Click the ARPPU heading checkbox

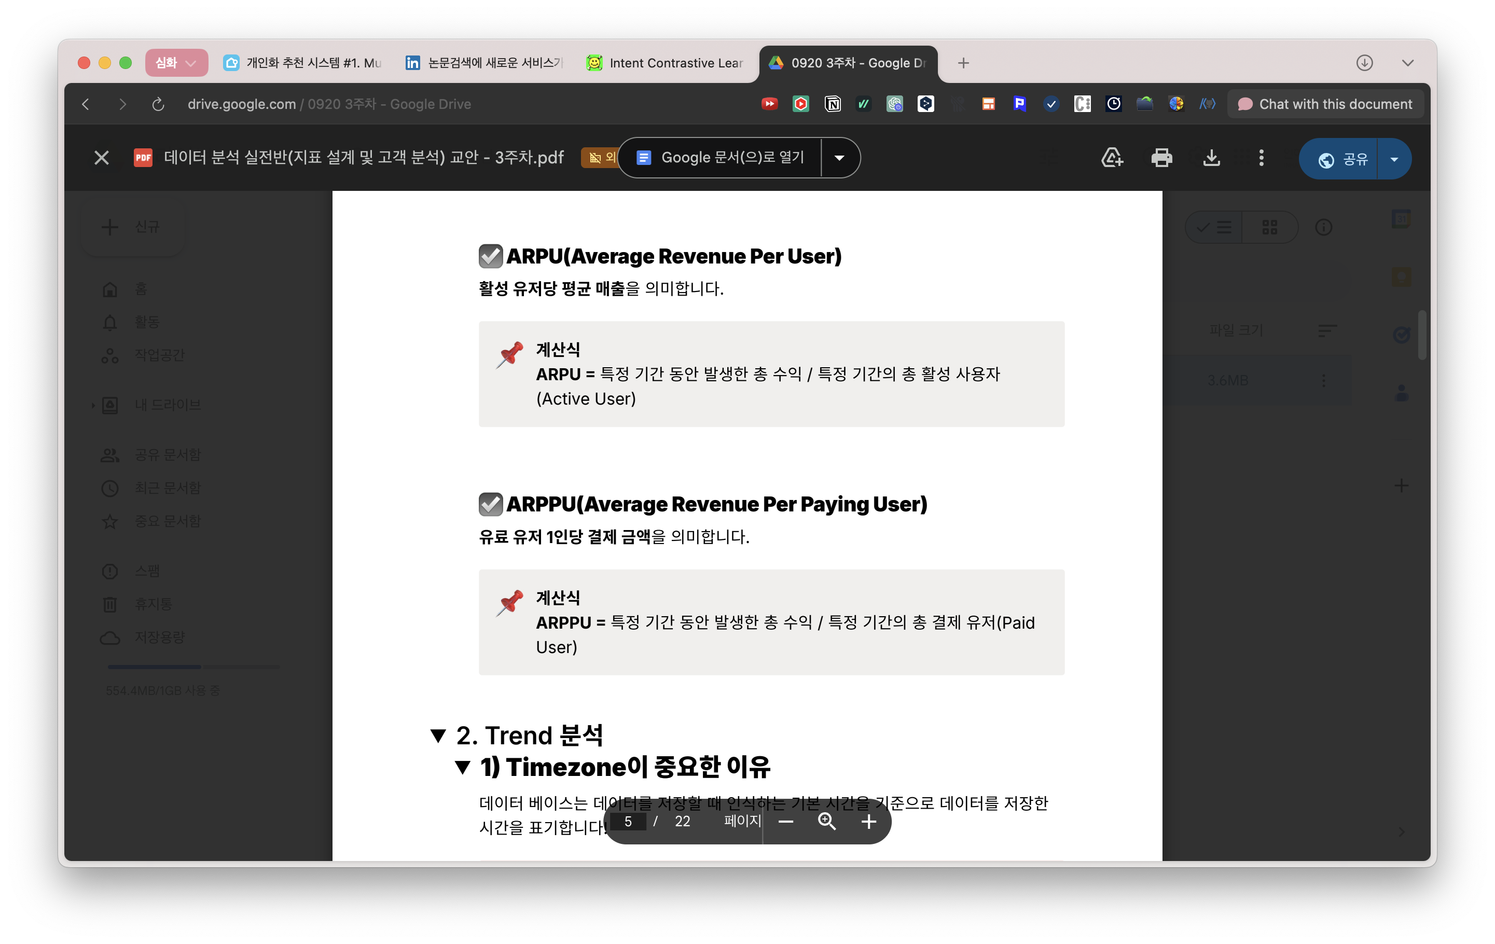click(491, 504)
